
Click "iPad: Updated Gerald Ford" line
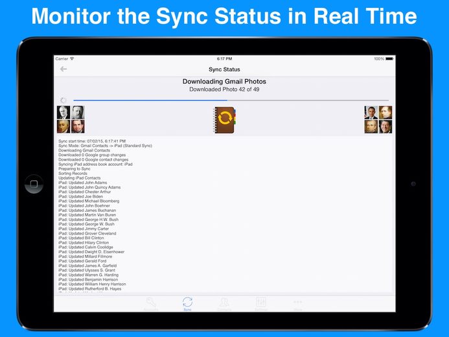click(x=82, y=261)
